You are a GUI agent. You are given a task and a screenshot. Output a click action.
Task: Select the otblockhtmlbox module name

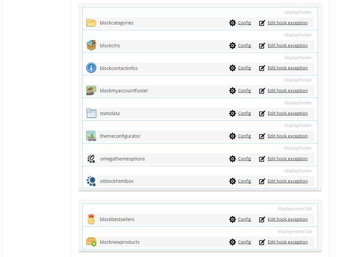[117, 181]
